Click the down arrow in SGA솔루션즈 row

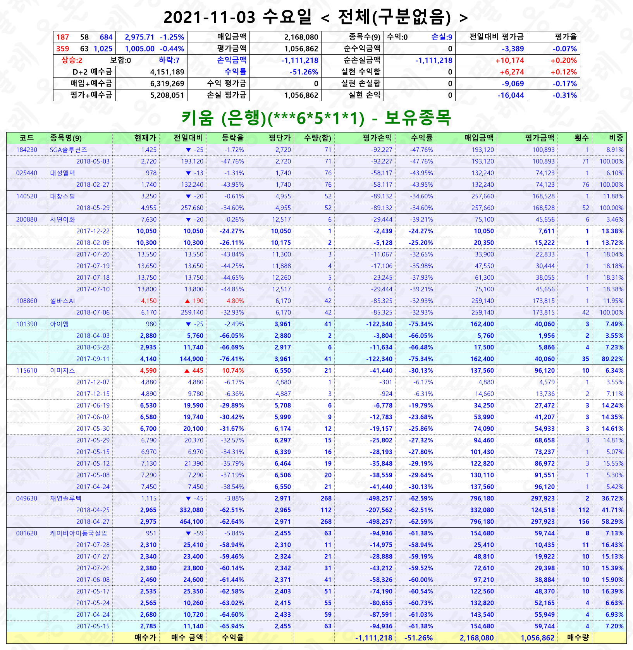point(188,150)
